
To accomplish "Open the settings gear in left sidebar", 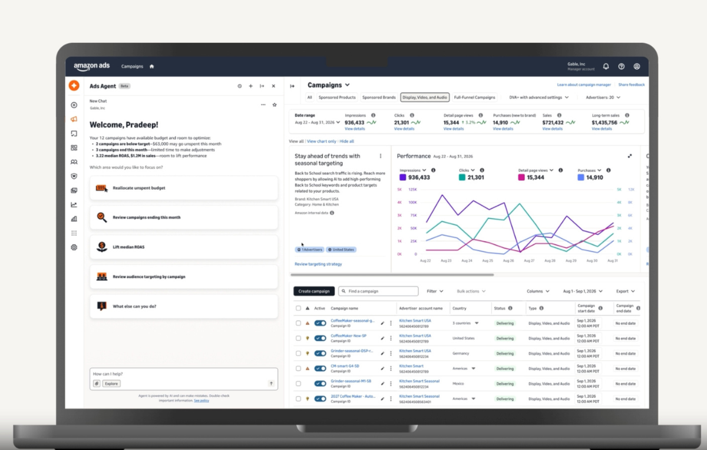I will click(74, 247).
